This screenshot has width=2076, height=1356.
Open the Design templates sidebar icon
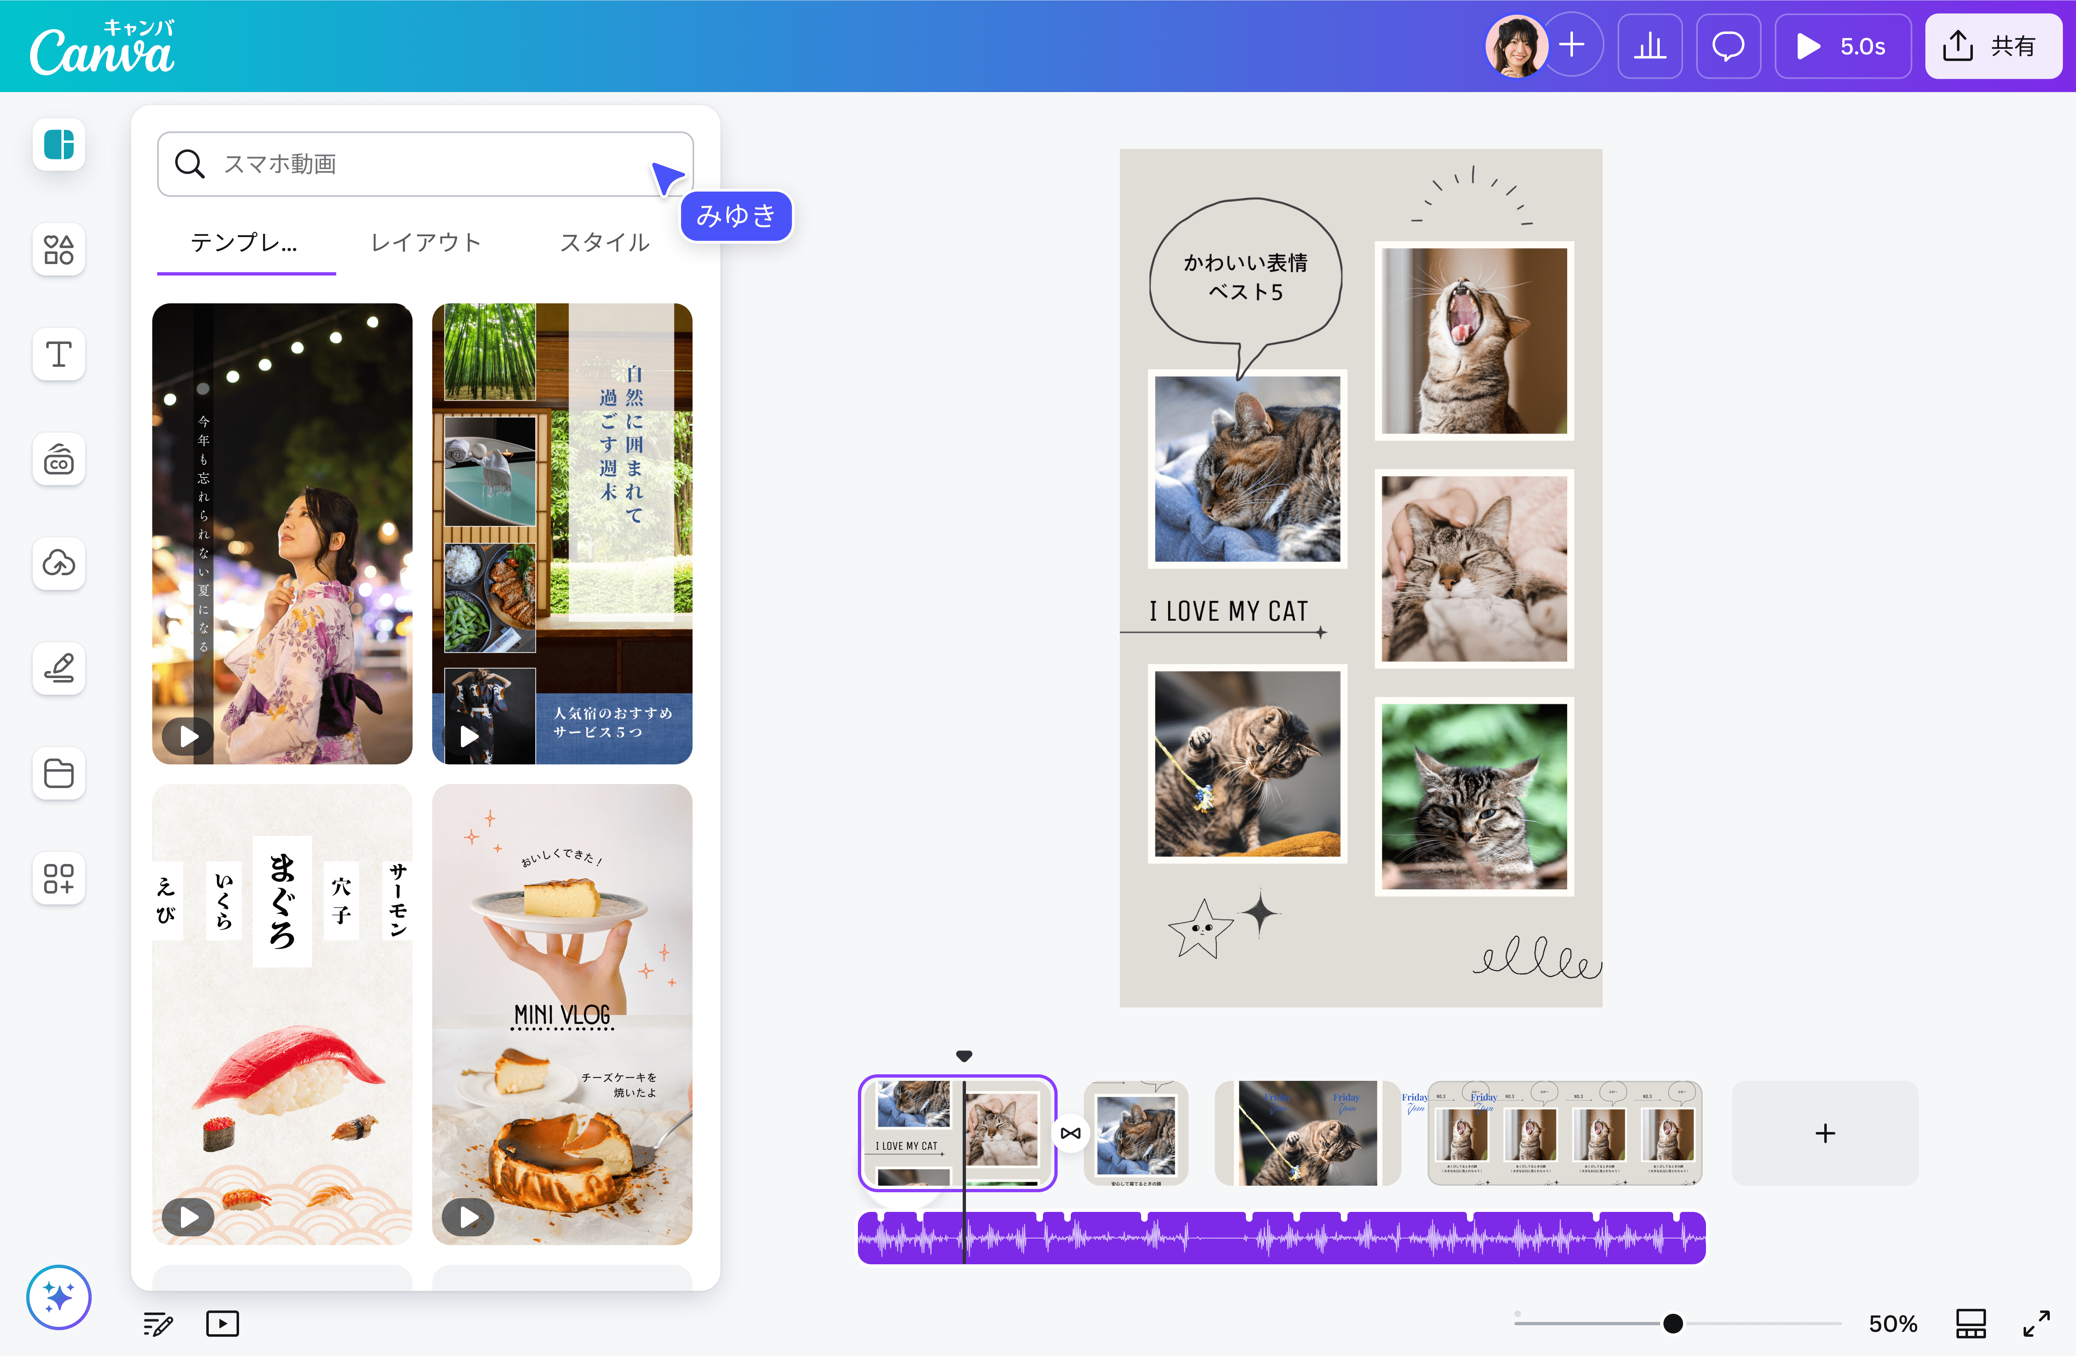pyautogui.click(x=59, y=144)
